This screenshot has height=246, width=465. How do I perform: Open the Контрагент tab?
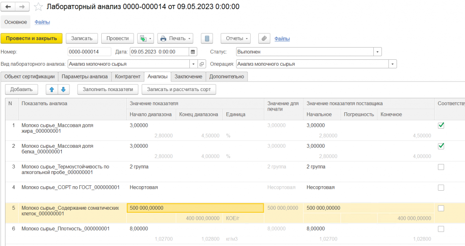click(128, 77)
